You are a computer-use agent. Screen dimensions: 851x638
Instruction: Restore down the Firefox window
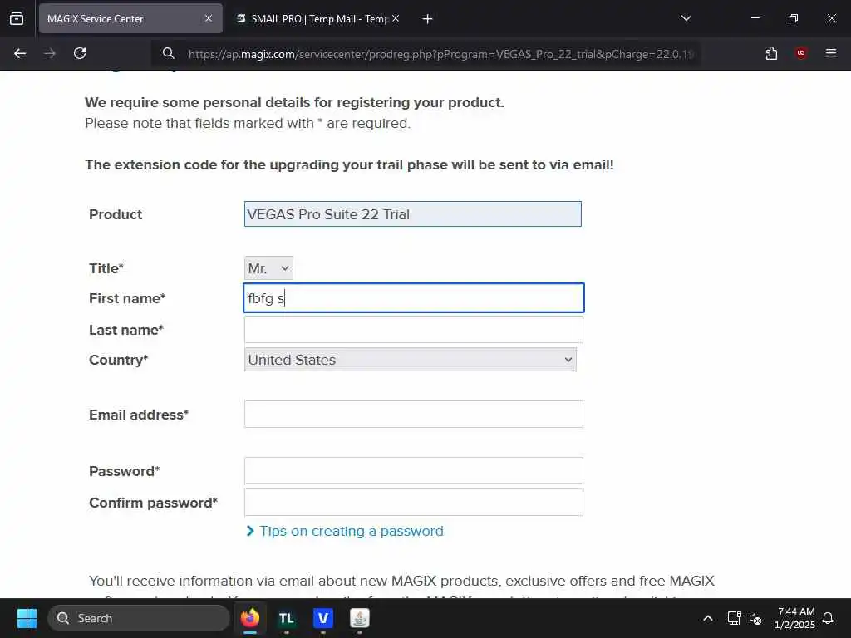pos(793,18)
